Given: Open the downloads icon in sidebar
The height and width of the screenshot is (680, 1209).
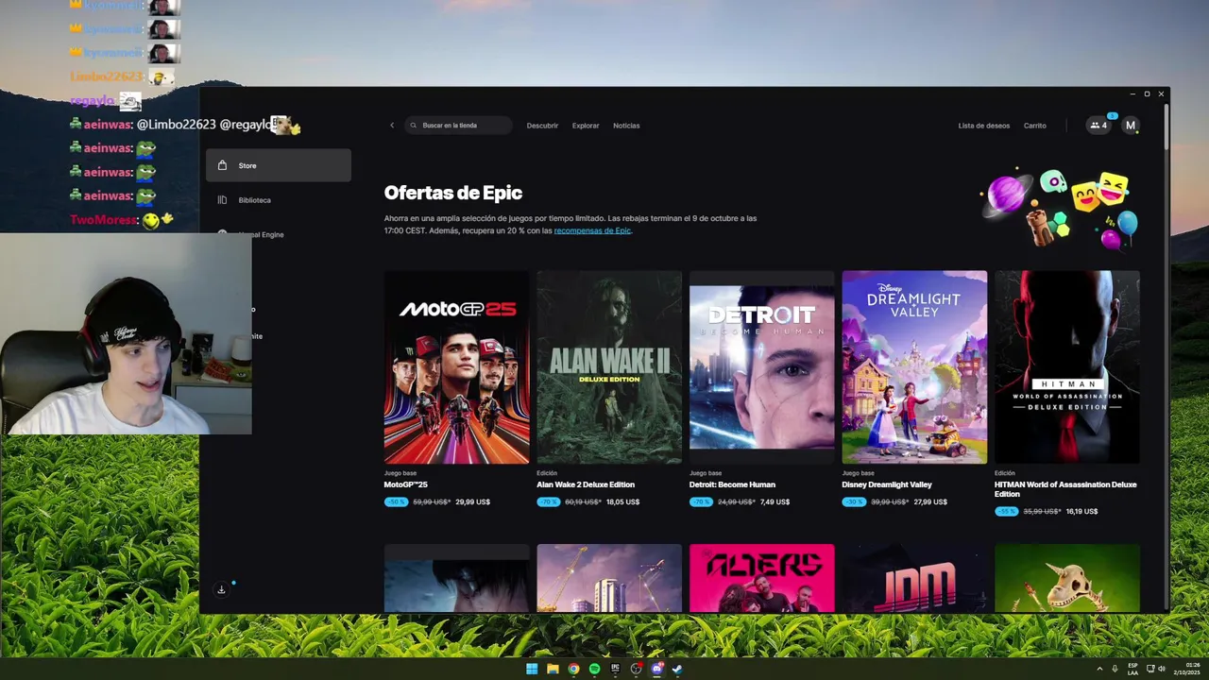Looking at the screenshot, I should point(221,589).
